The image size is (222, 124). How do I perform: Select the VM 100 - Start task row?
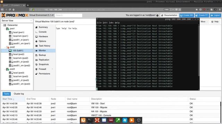(111, 103)
